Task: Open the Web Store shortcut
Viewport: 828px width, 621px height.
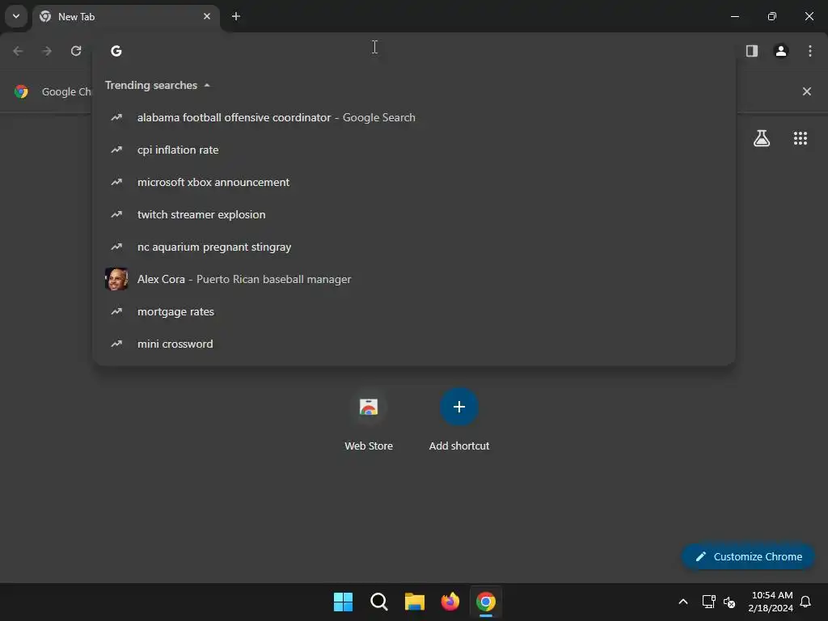Action: 369,420
